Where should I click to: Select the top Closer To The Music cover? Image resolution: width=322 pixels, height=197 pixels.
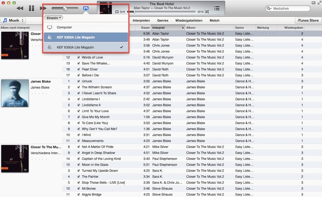(15, 45)
